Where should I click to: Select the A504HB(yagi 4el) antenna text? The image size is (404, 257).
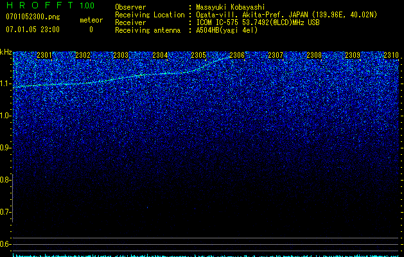[227, 30]
